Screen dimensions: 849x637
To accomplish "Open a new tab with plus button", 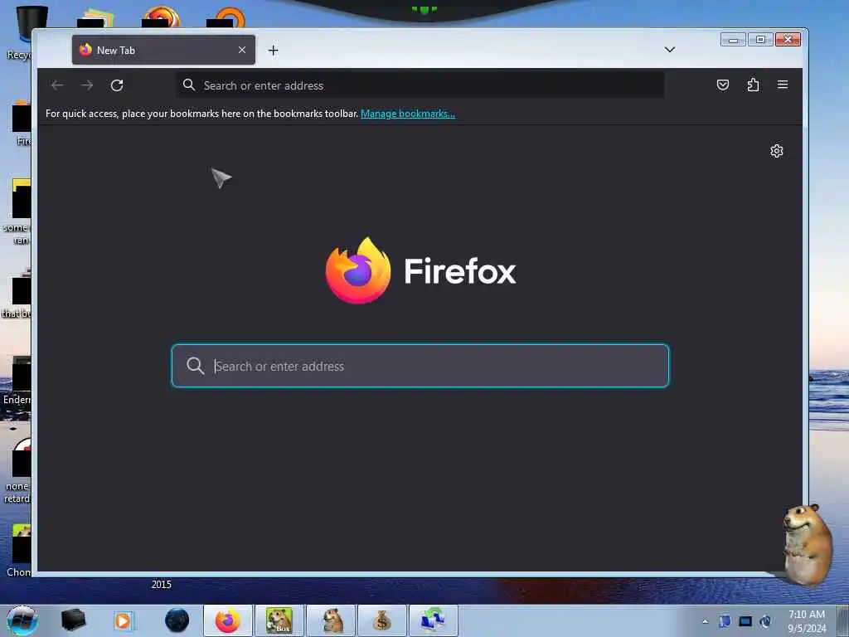I will point(273,51).
